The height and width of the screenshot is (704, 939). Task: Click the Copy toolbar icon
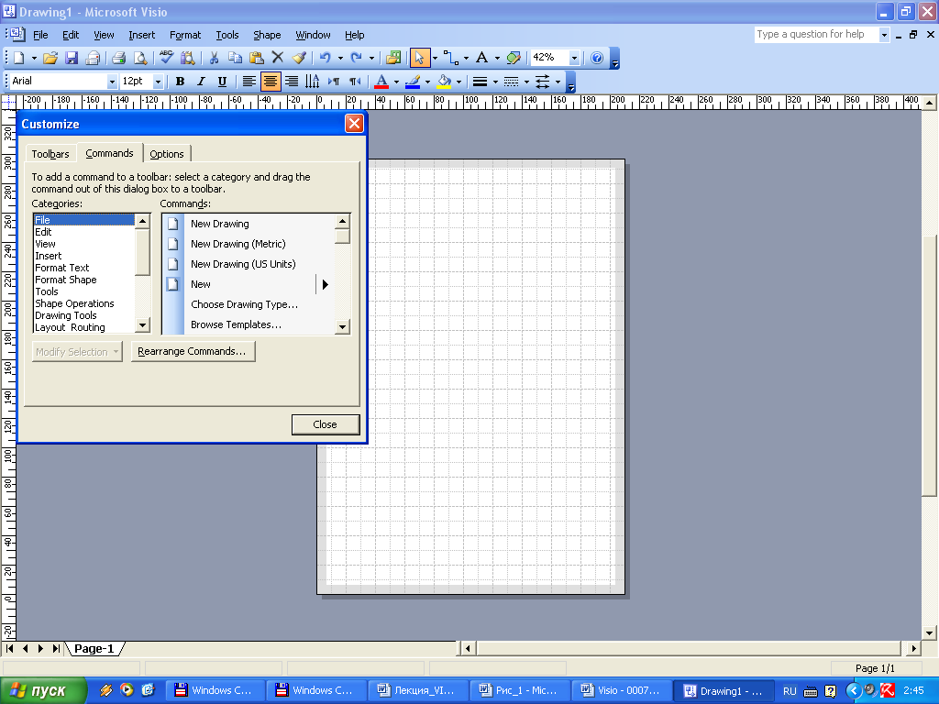[236, 58]
